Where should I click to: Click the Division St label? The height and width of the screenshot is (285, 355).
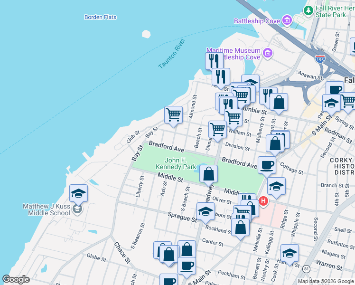[x=237, y=147]
